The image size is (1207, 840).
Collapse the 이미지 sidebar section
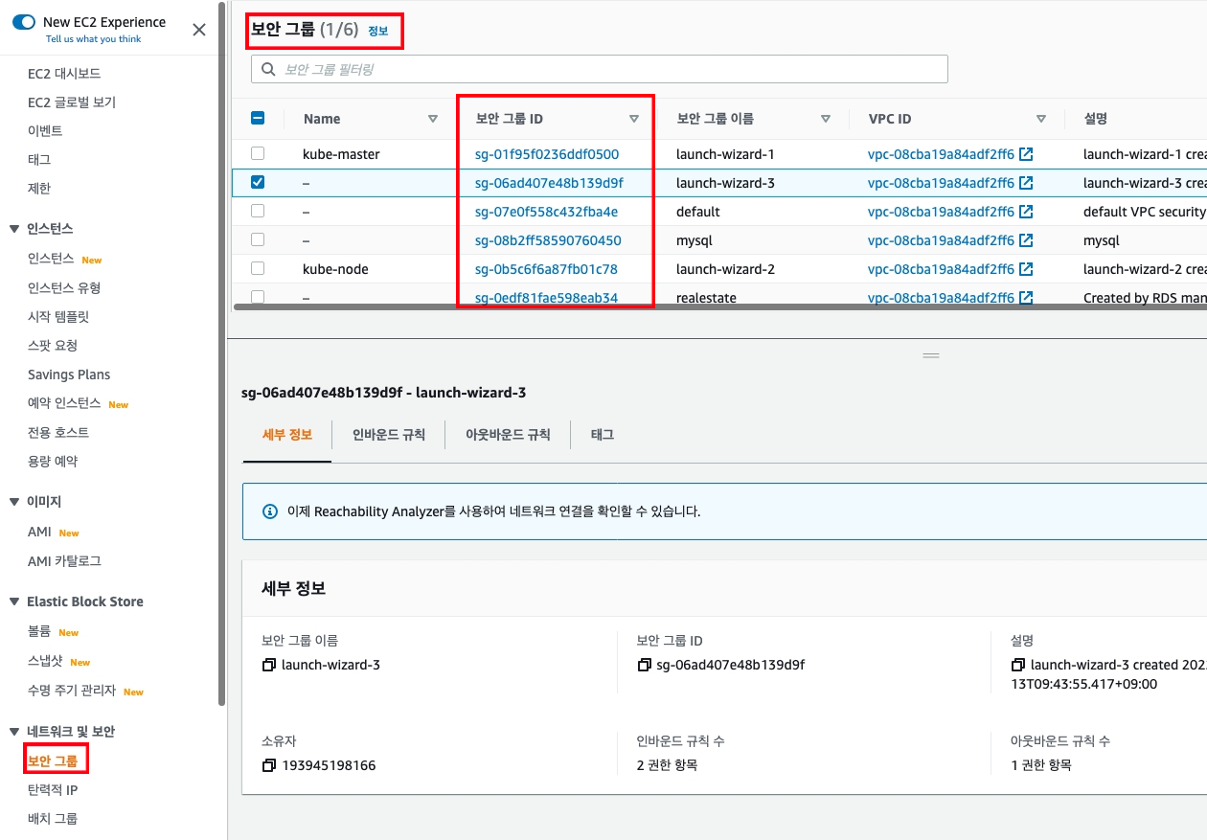14,502
